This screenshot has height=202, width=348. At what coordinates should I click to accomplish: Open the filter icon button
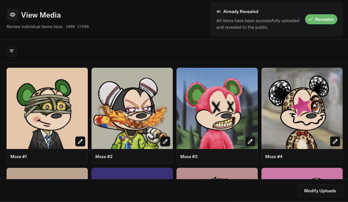(12, 51)
